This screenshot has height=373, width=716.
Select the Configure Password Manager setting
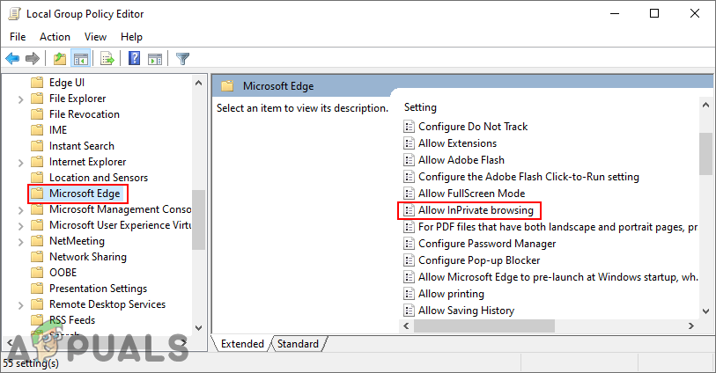(486, 244)
